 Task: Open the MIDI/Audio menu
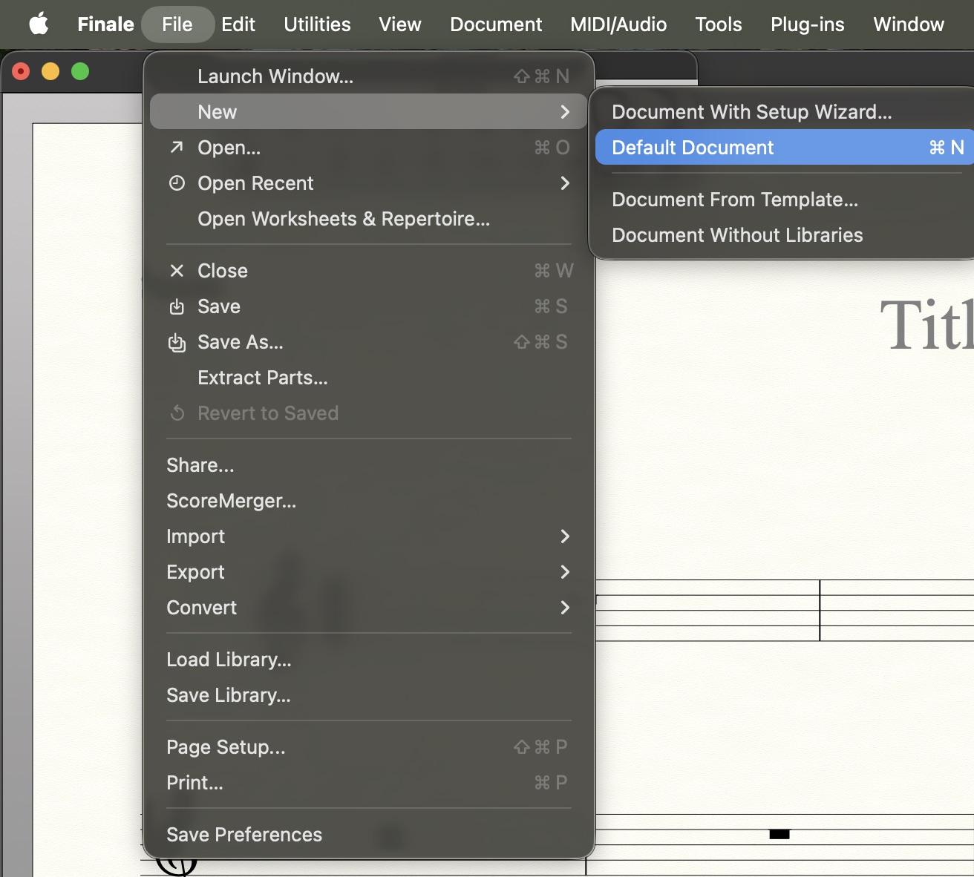coord(618,24)
